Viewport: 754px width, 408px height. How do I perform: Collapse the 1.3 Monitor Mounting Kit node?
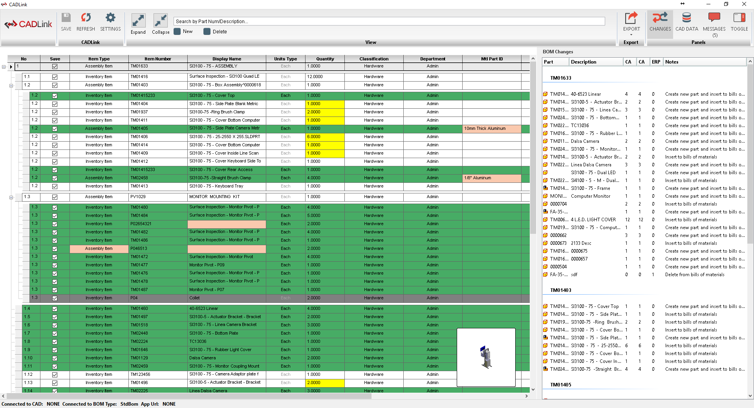11,197
